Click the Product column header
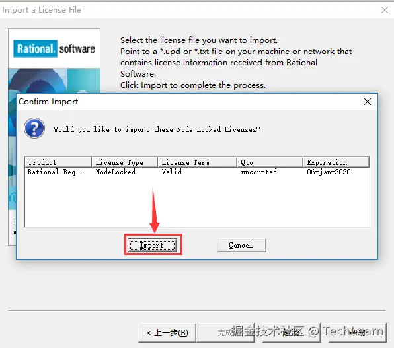 point(58,162)
